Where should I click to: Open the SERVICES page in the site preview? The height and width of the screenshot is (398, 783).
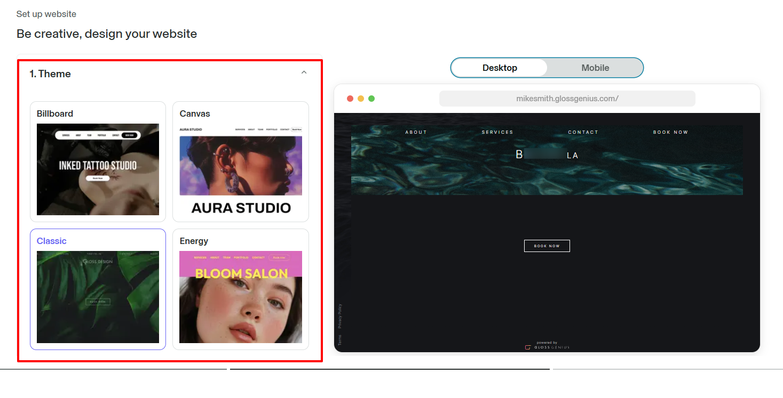[497, 132]
